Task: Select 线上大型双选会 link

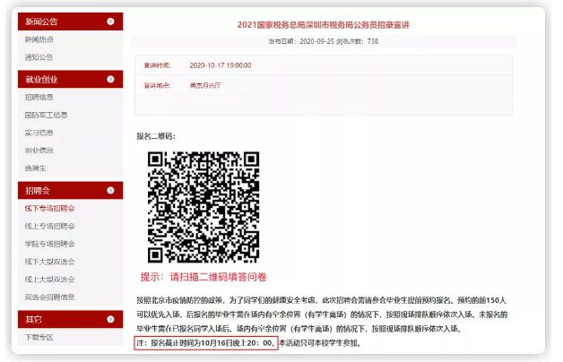Action: coord(49,280)
